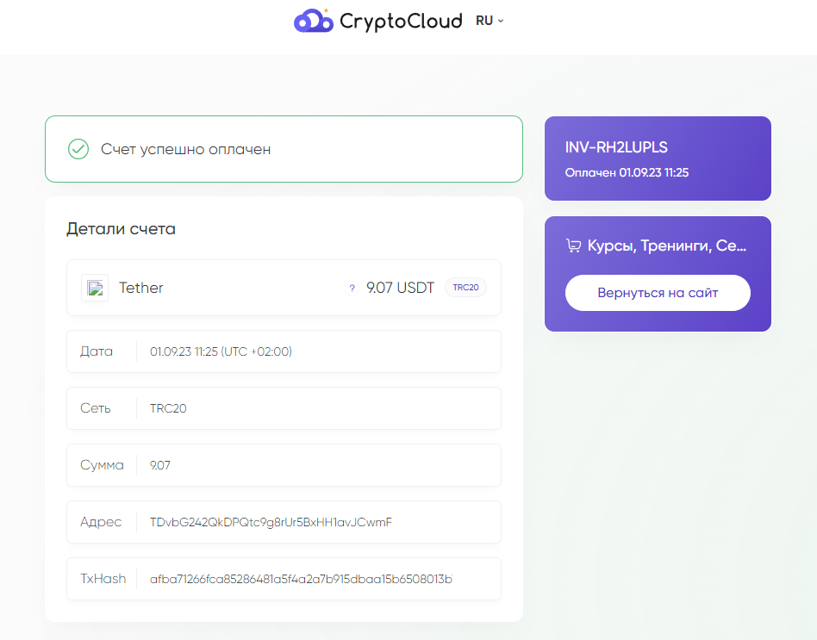This screenshot has height=640, width=817.
Task: Click the small chevron beside RU
Action: click(501, 21)
